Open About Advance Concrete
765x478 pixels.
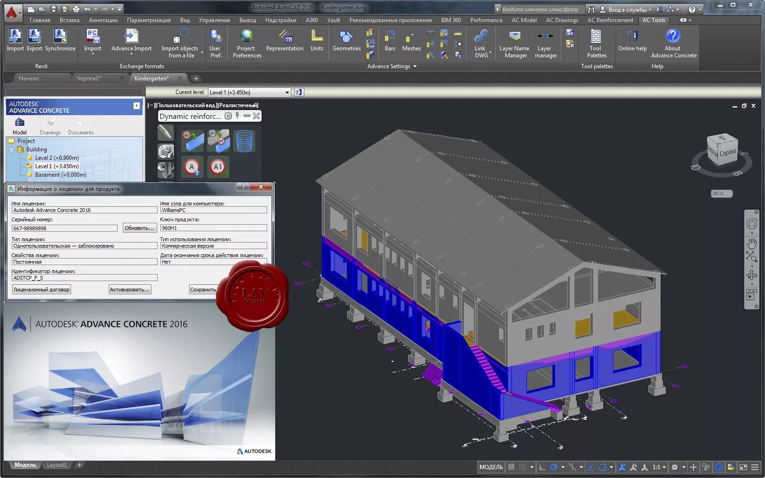click(x=673, y=44)
